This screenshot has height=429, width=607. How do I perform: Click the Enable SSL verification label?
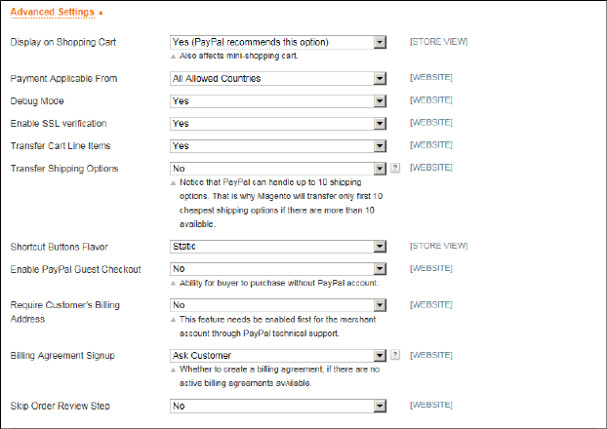coord(58,124)
